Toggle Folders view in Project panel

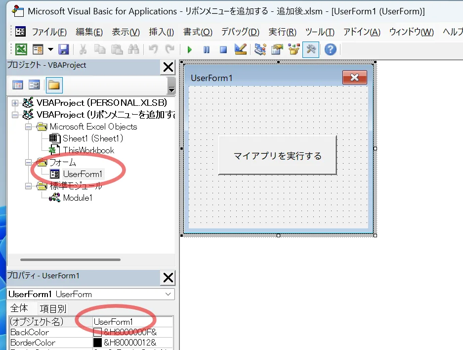coord(54,85)
